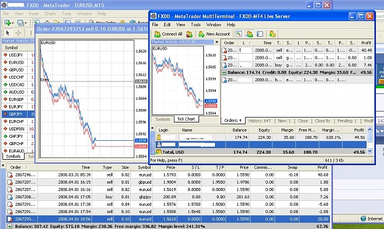Open the Close By tab in MultiTerminal
Screen dimensions: 384x229
coord(323,121)
